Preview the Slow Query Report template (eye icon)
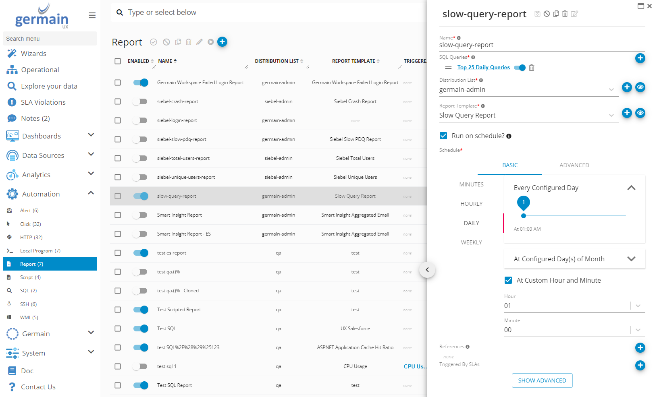The height and width of the screenshot is (397, 657). coord(640,113)
